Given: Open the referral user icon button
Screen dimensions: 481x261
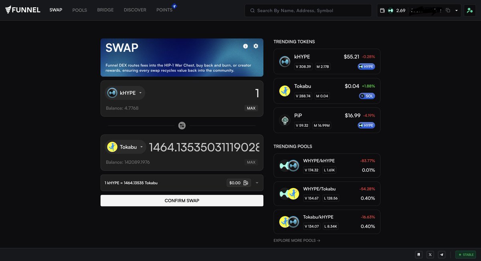Looking at the screenshot, I should (470, 10).
